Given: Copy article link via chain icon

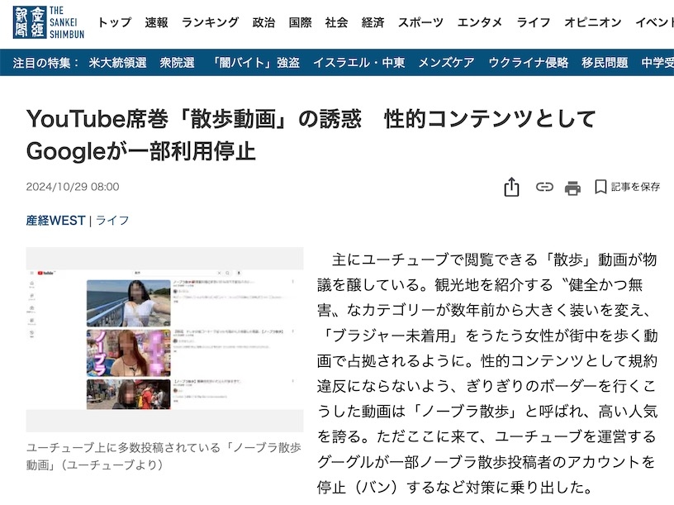Looking at the screenshot, I should (x=544, y=187).
